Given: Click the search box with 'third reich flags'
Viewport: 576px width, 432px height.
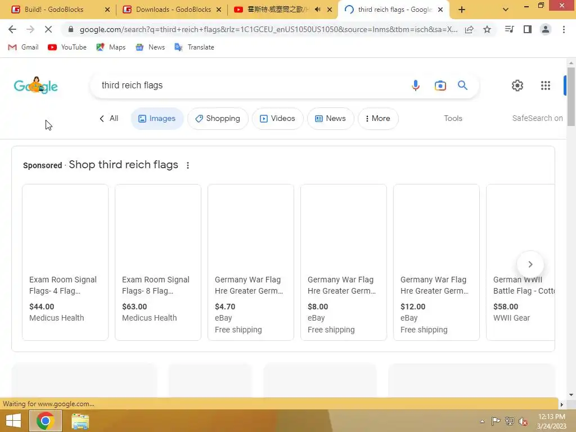Looking at the screenshot, I should pyautogui.click(x=250, y=85).
